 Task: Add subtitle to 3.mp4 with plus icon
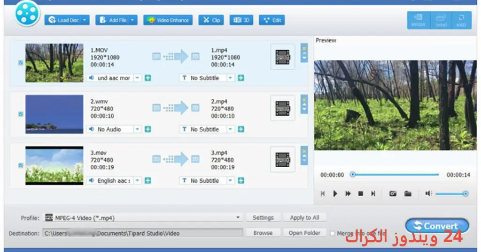(241, 181)
